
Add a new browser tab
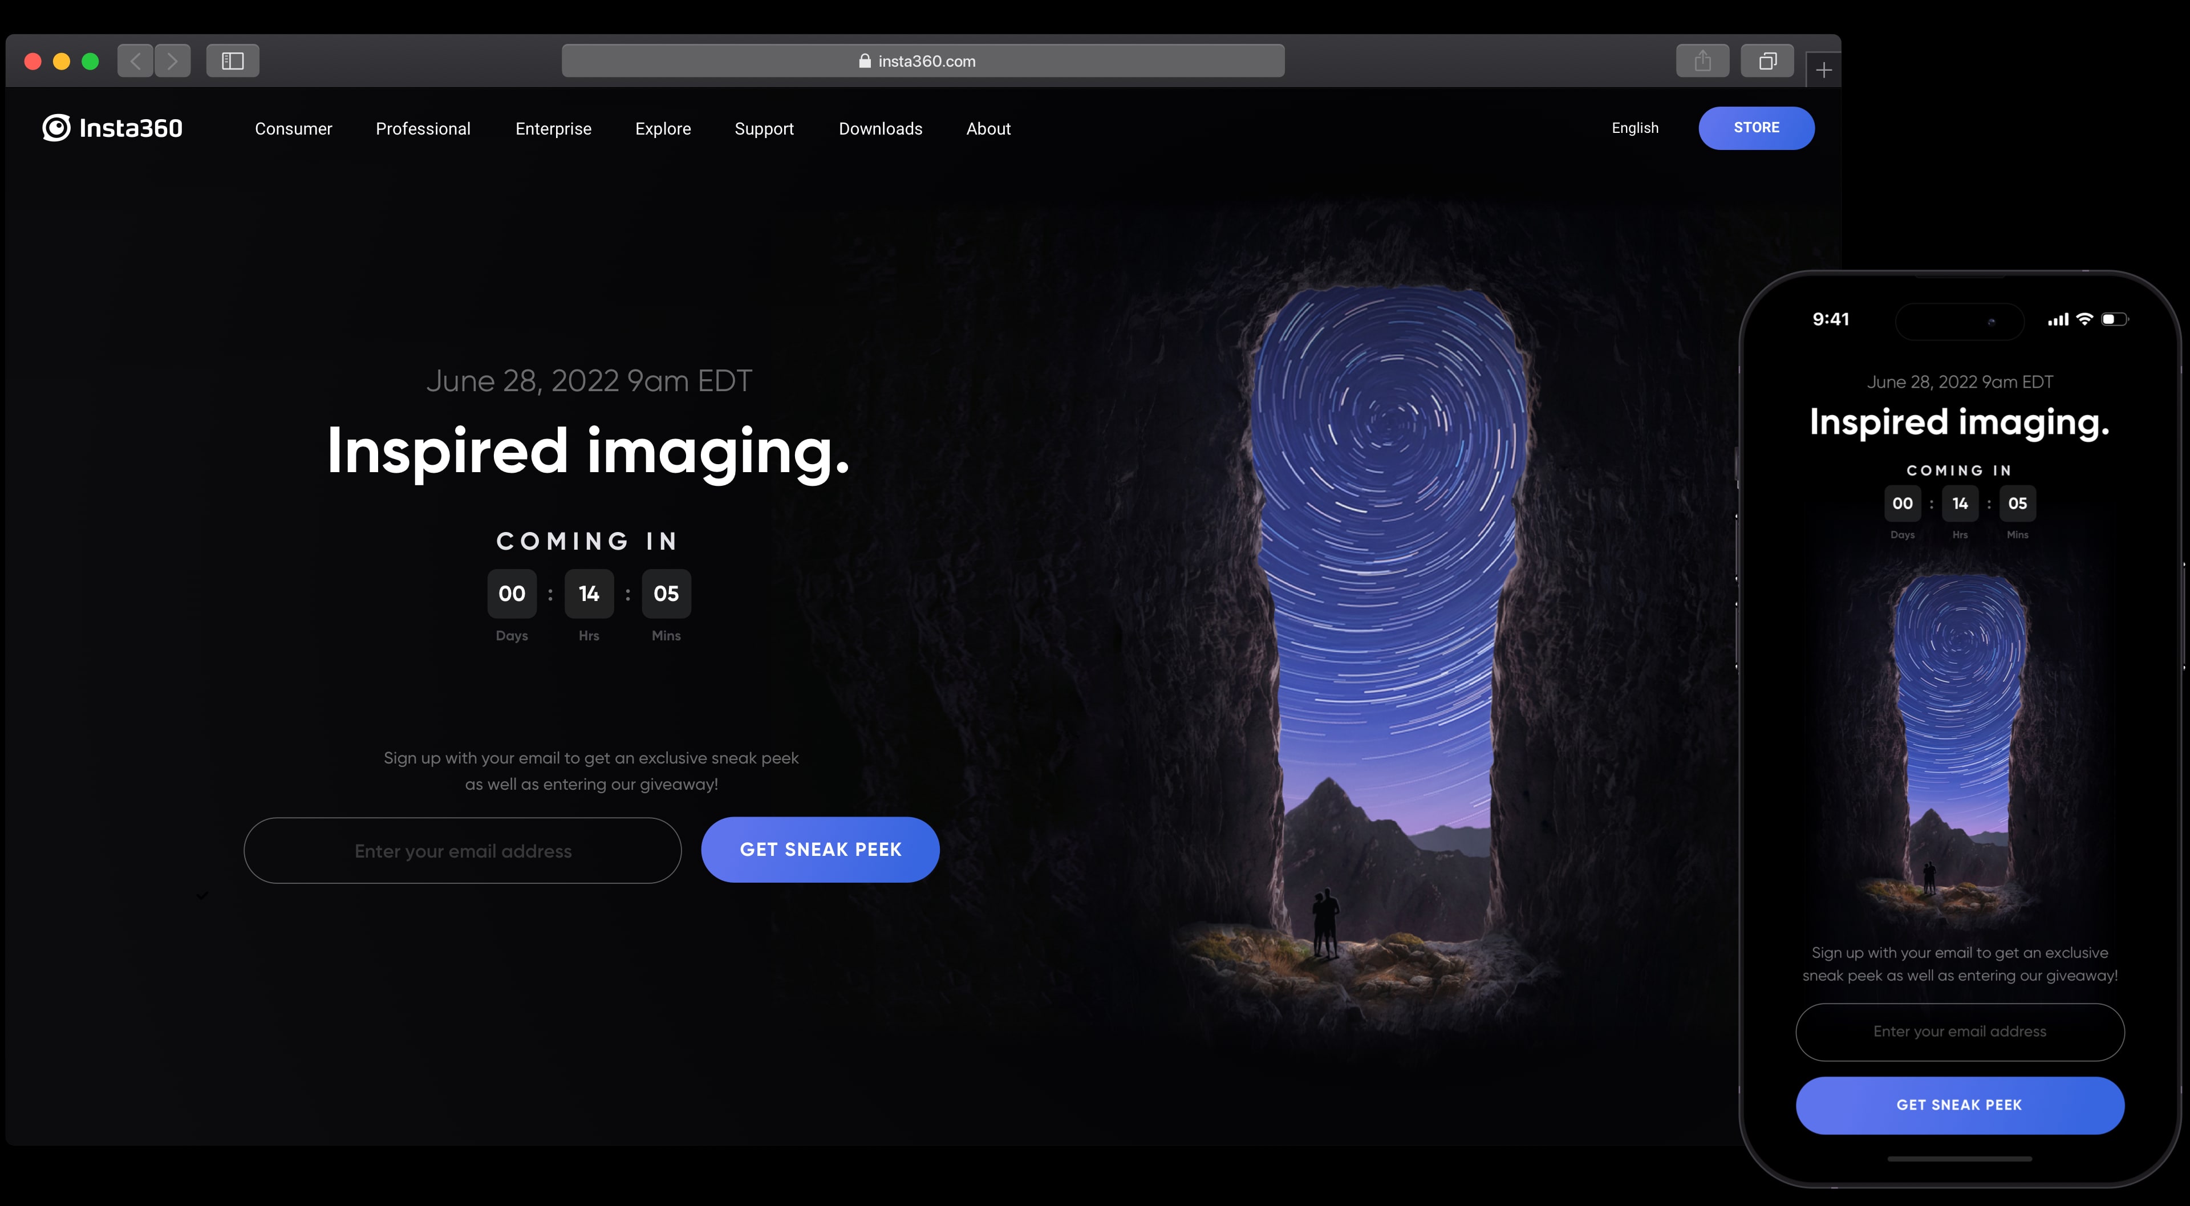(x=1824, y=70)
